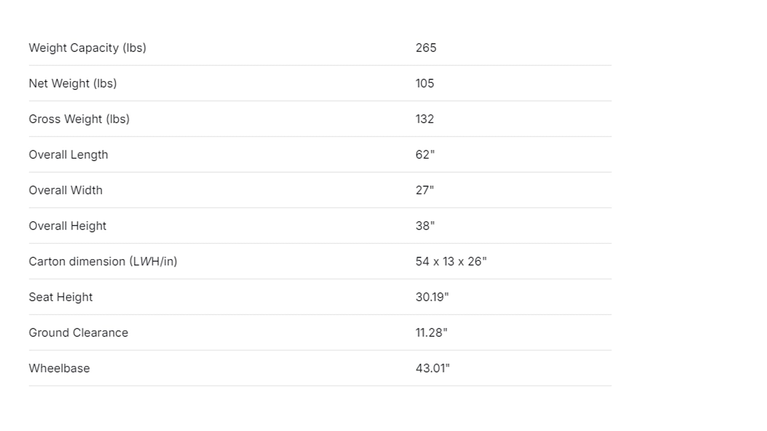Click the Overall Width label
This screenshot has height=431, width=767.
click(66, 190)
